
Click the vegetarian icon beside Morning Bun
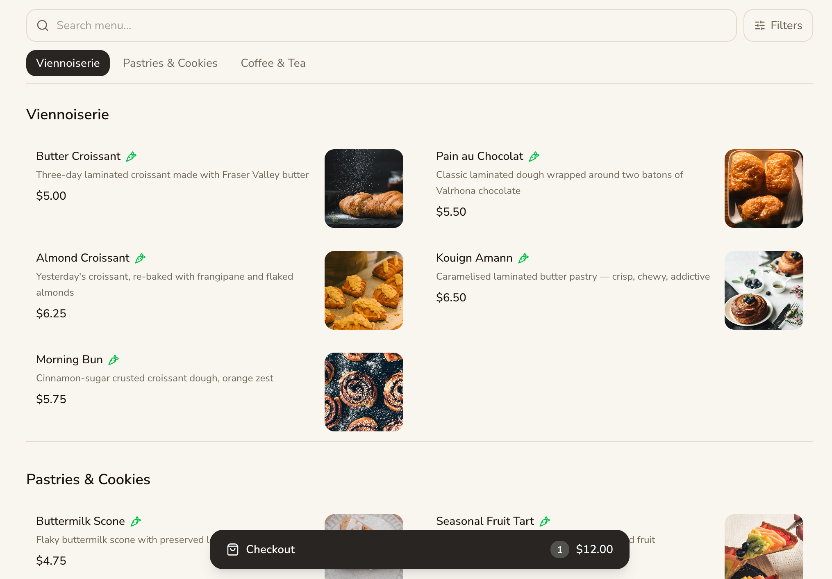(114, 360)
